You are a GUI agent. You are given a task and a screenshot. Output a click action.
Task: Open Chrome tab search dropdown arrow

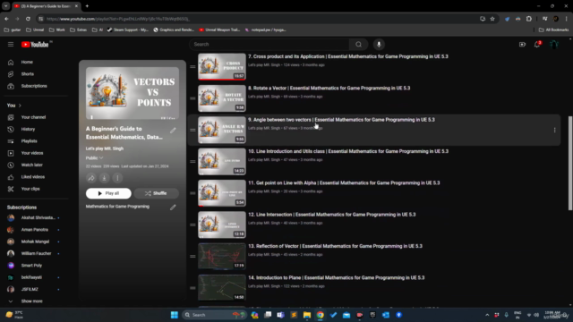[x=6, y=6]
